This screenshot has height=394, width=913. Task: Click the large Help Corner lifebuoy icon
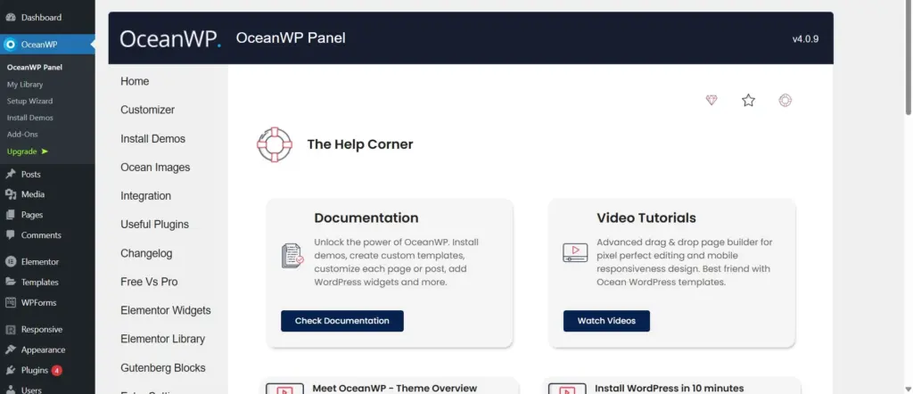click(275, 144)
